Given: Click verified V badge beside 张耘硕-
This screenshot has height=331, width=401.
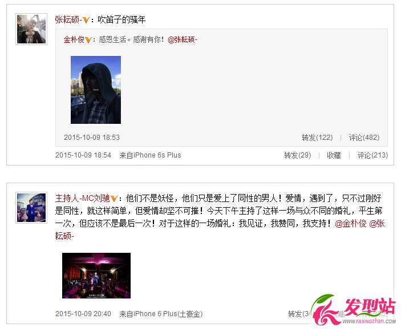Looking at the screenshot, I should point(86,20).
